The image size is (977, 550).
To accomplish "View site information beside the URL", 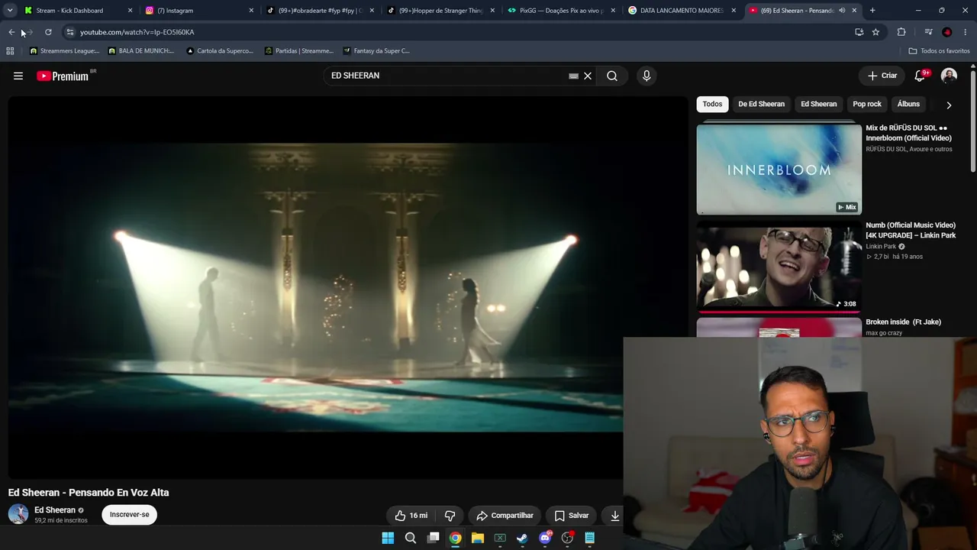I will (70, 32).
